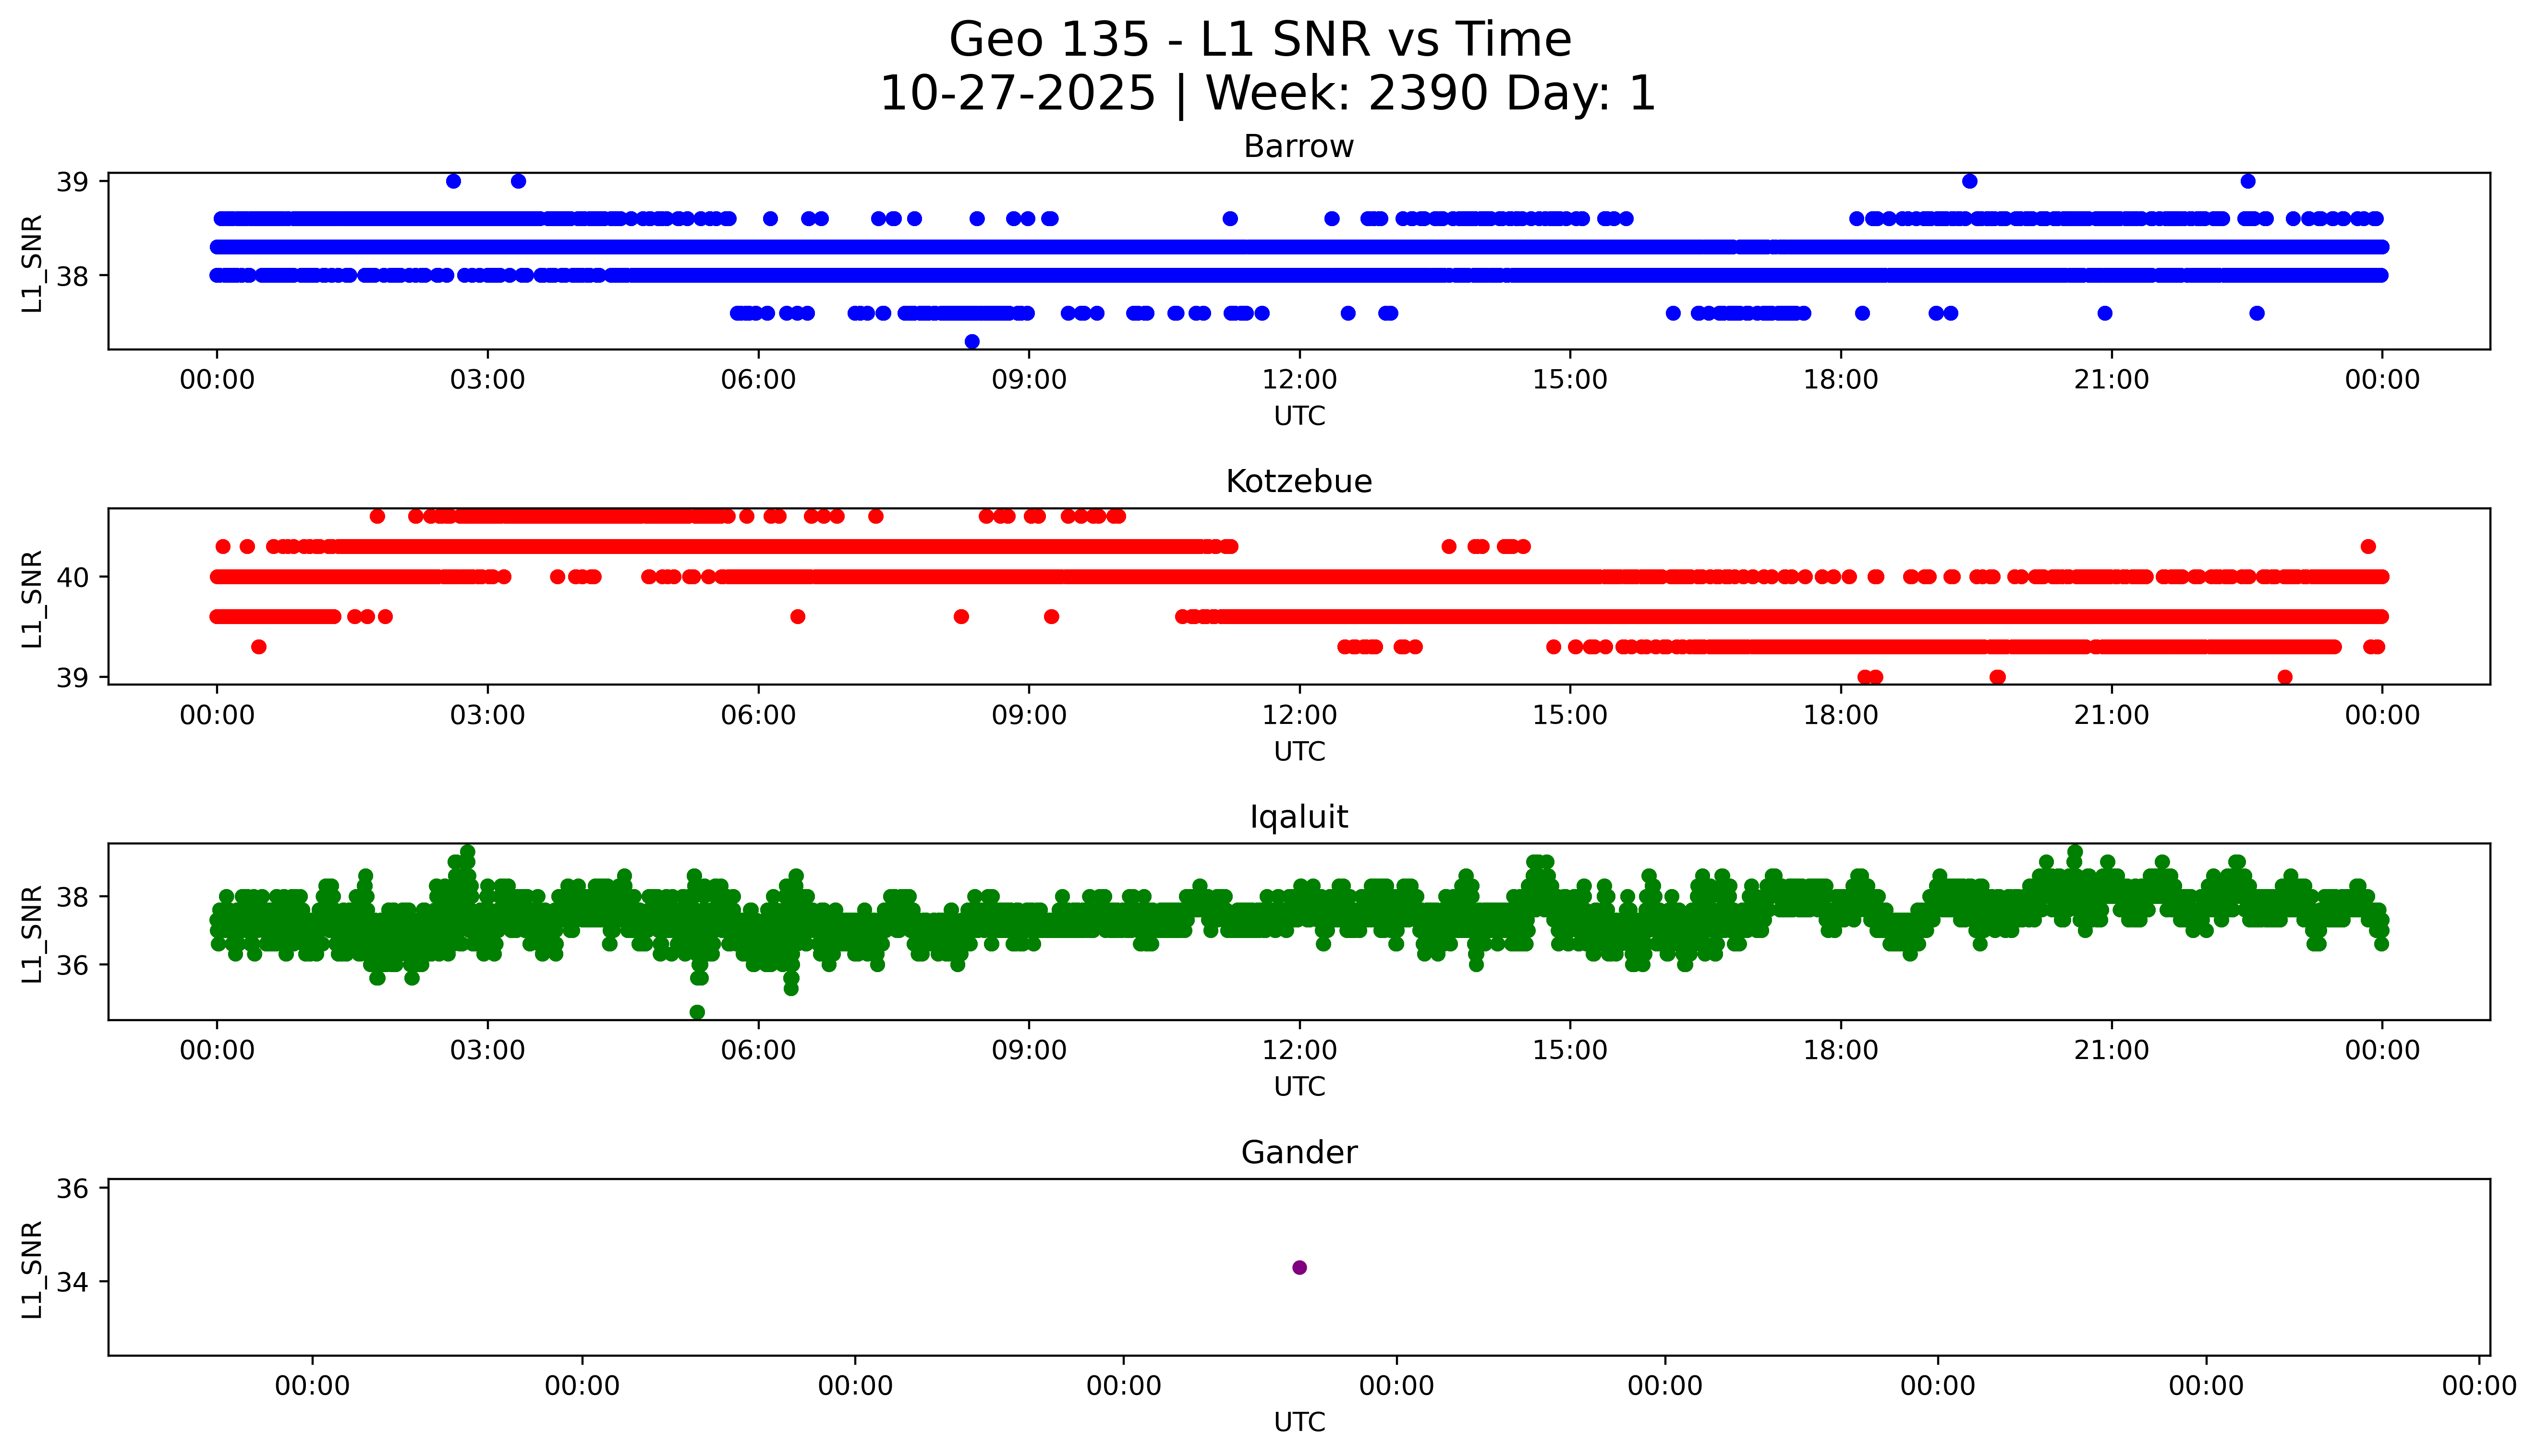Click the lowest green outlier in Iqaluit plot

click(697, 1012)
